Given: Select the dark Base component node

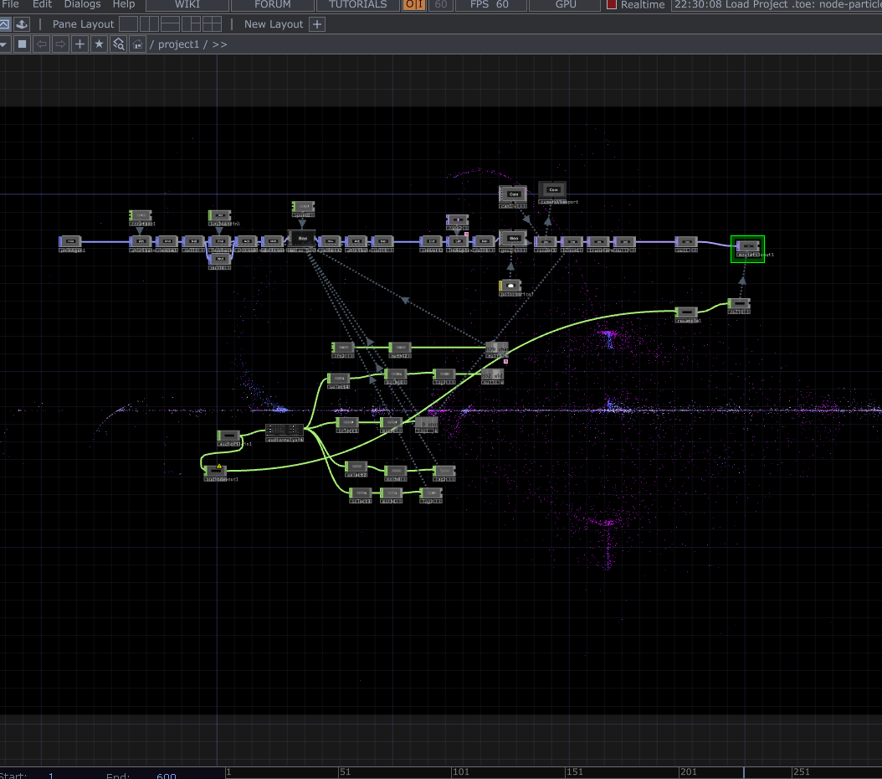Looking at the screenshot, I should point(302,239).
